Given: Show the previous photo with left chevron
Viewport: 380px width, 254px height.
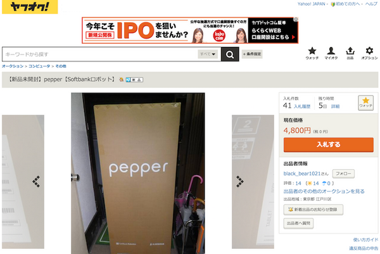Looking at the screenshot, I should pyautogui.click(x=36, y=181).
